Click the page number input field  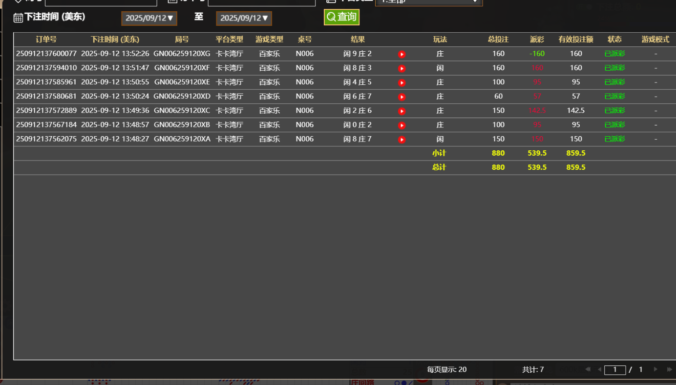(615, 370)
